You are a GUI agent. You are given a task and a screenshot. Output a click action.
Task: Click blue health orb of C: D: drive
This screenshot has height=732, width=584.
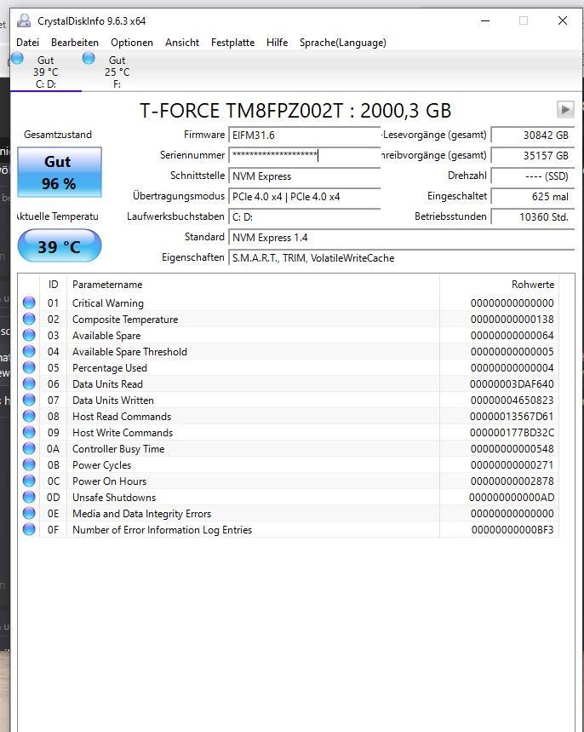(17, 58)
